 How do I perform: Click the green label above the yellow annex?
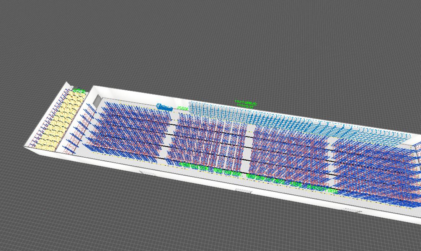point(80,91)
